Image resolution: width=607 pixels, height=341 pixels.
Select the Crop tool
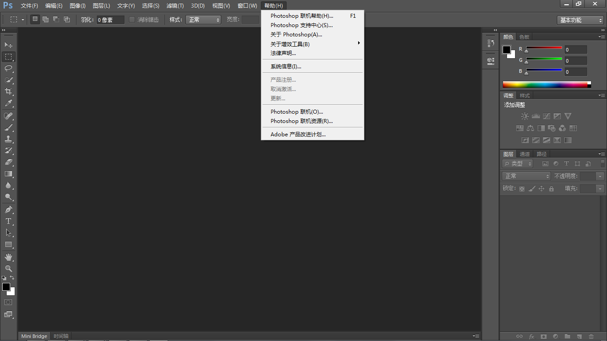pyautogui.click(x=8, y=91)
